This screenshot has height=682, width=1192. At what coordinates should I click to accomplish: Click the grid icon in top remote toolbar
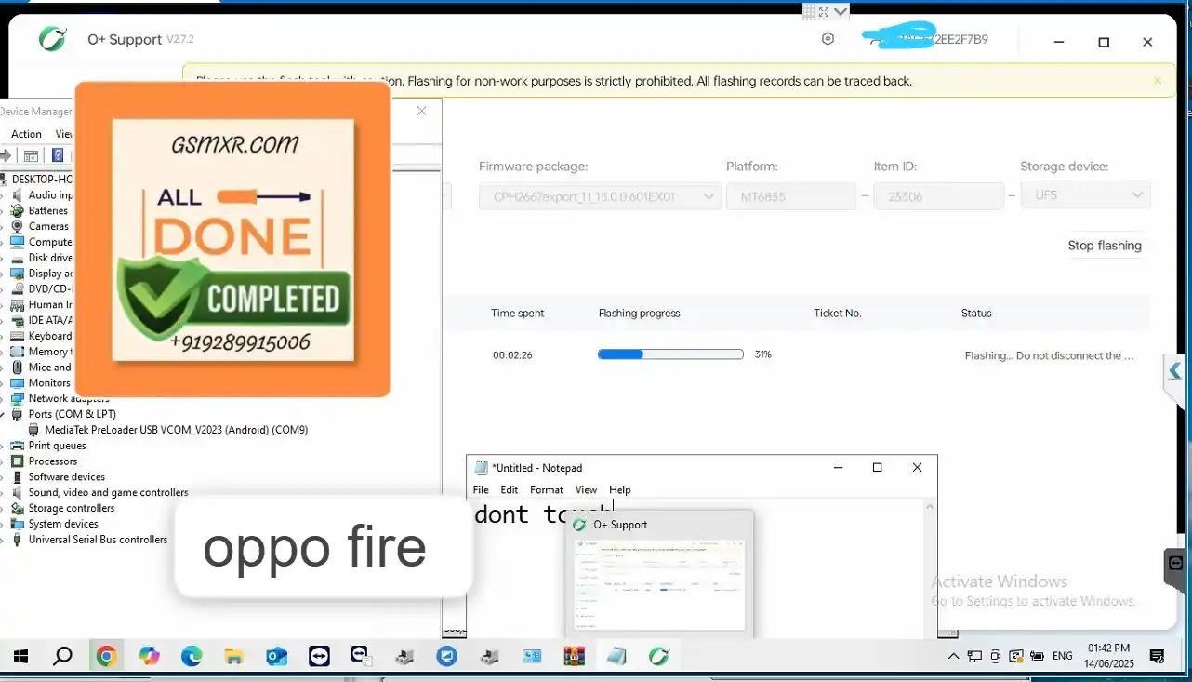pos(809,12)
